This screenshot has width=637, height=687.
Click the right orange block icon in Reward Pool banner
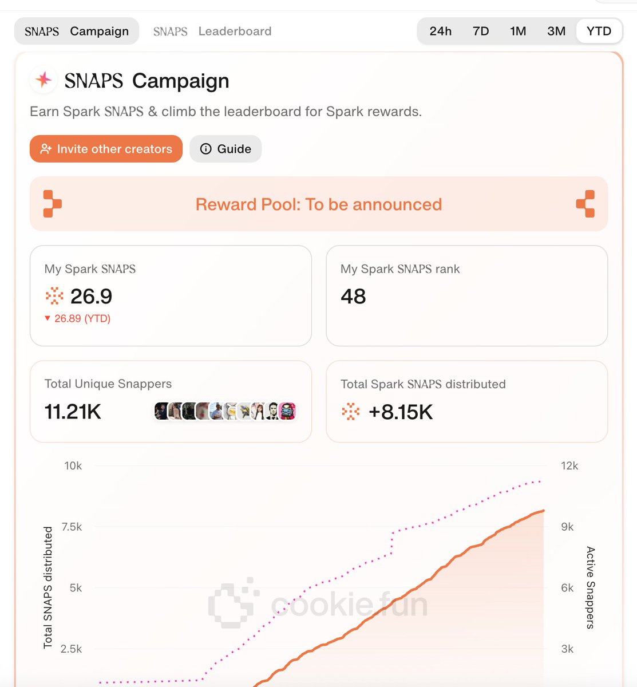click(x=585, y=204)
